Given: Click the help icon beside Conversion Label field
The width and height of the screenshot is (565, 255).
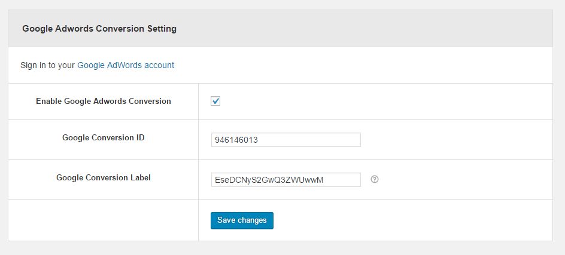Looking at the screenshot, I should coord(375,179).
